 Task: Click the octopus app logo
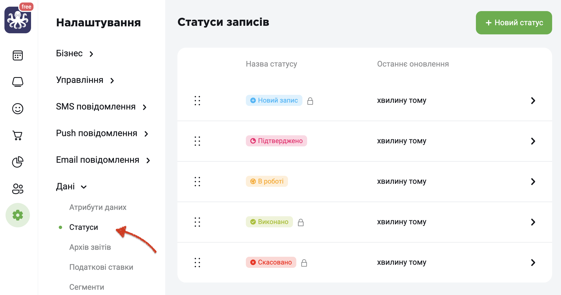pos(18,20)
